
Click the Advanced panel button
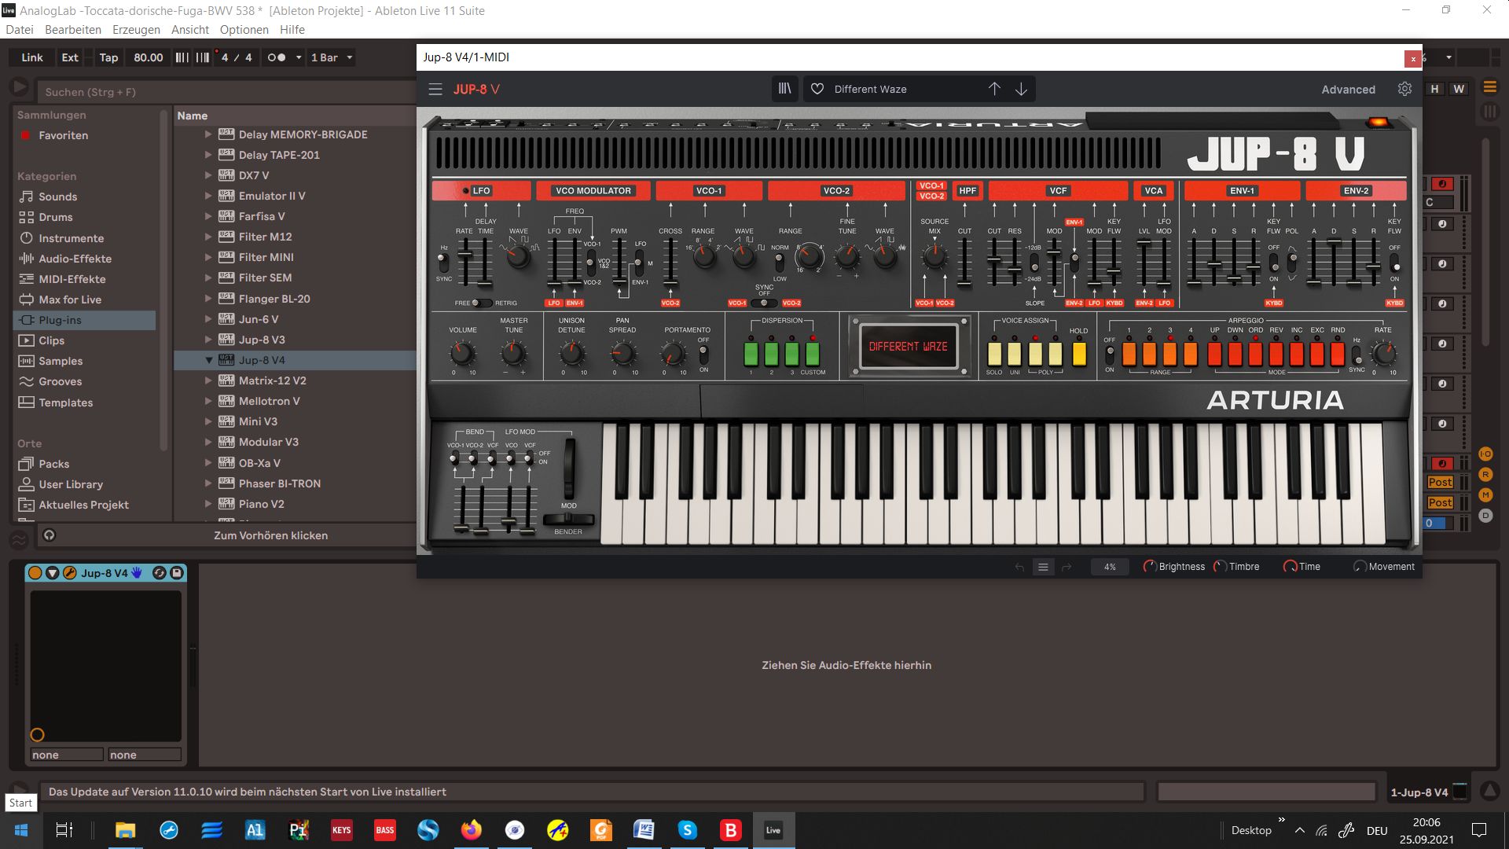click(x=1348, y=90)
